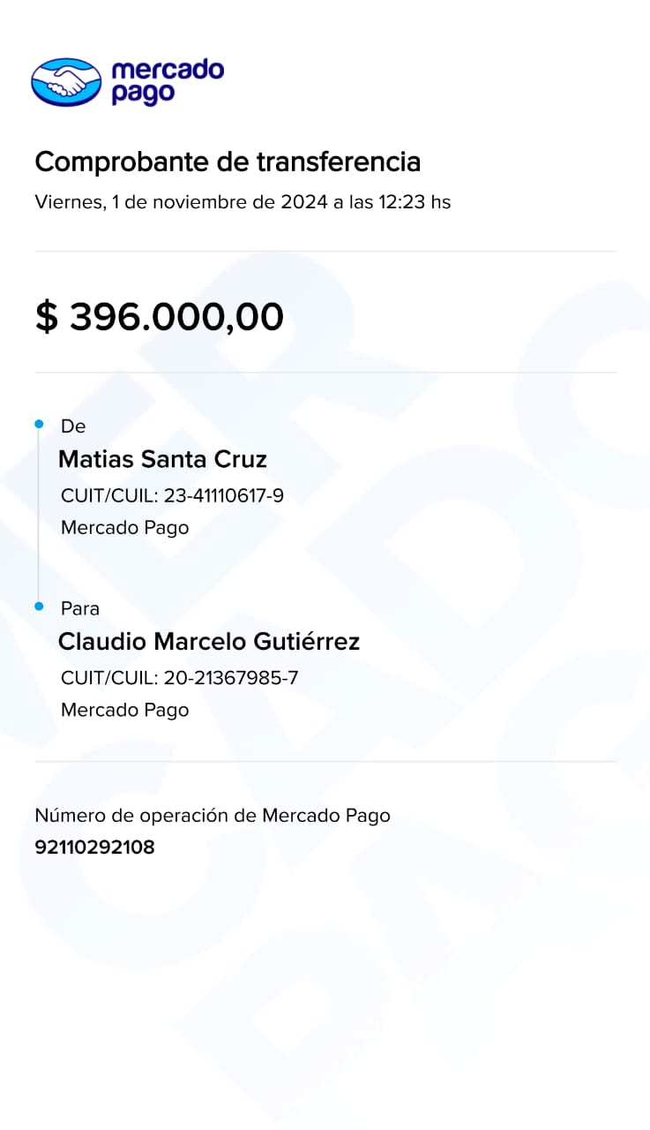Click the "De" sender label
Screen dimensions: 650x1130
tap(73, 426)
